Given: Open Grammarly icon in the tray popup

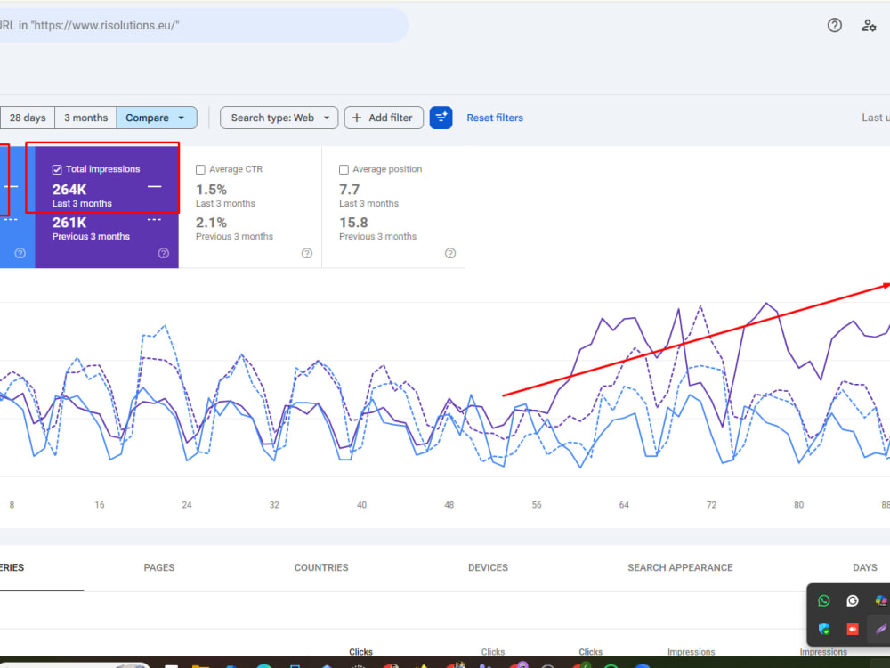Looking at the screenshot, I should point(853,600).
